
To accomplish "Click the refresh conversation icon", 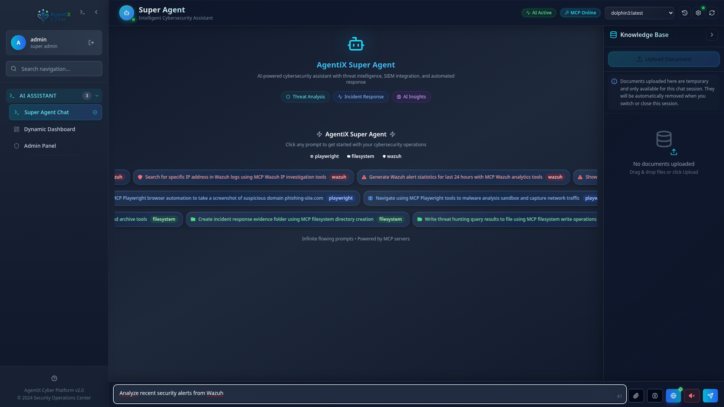I will point(712,12).
